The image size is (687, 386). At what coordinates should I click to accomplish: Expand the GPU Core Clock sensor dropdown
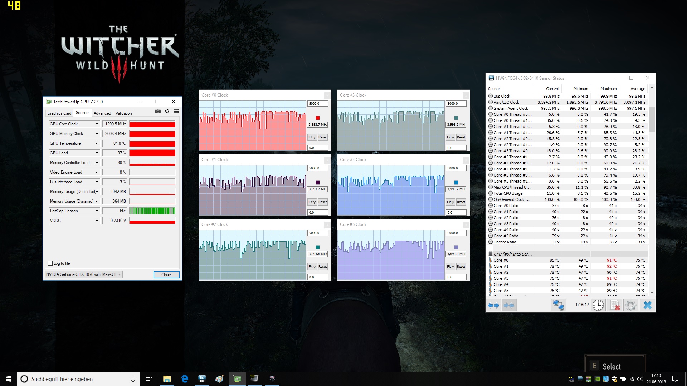click(97, 124)
